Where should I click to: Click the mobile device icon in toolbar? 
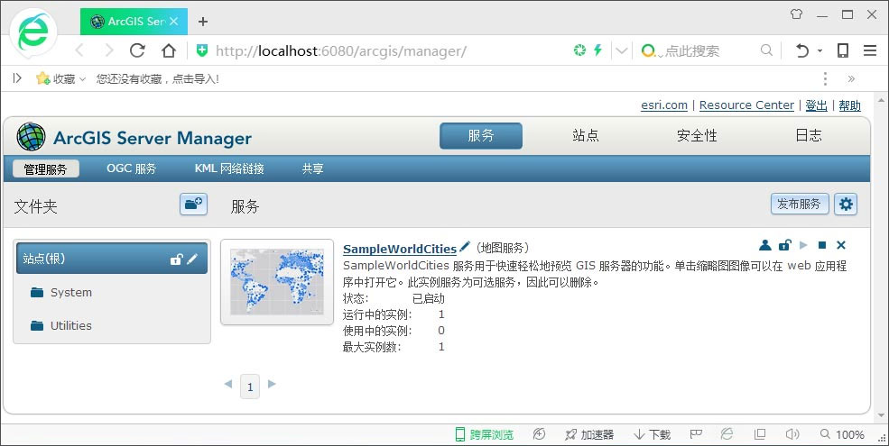click(x=843, y=50)
